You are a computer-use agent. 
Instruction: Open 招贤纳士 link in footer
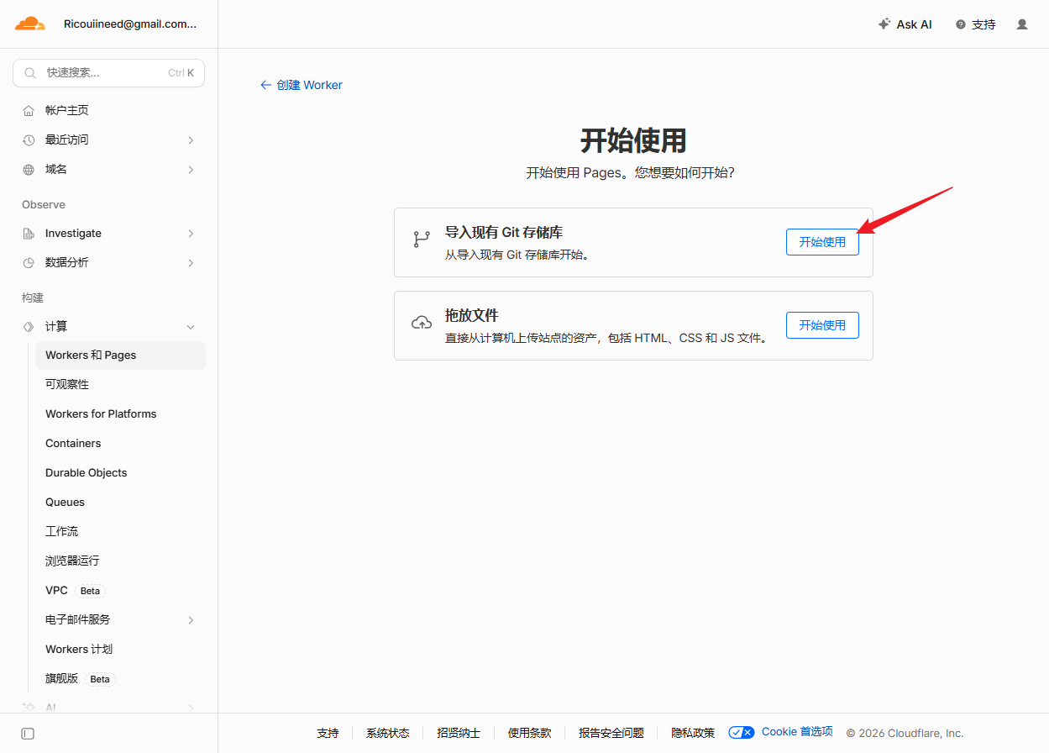(459, 733)
